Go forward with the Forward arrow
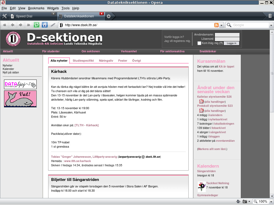The width and height of the screenshot is (274, 205). (x=20, y=25)
